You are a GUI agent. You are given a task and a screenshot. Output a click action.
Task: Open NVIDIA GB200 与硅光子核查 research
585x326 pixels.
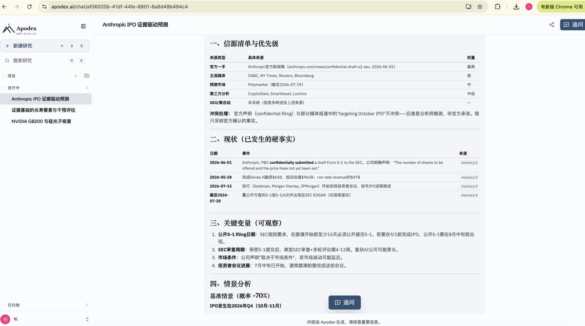(x=46, y=121)
